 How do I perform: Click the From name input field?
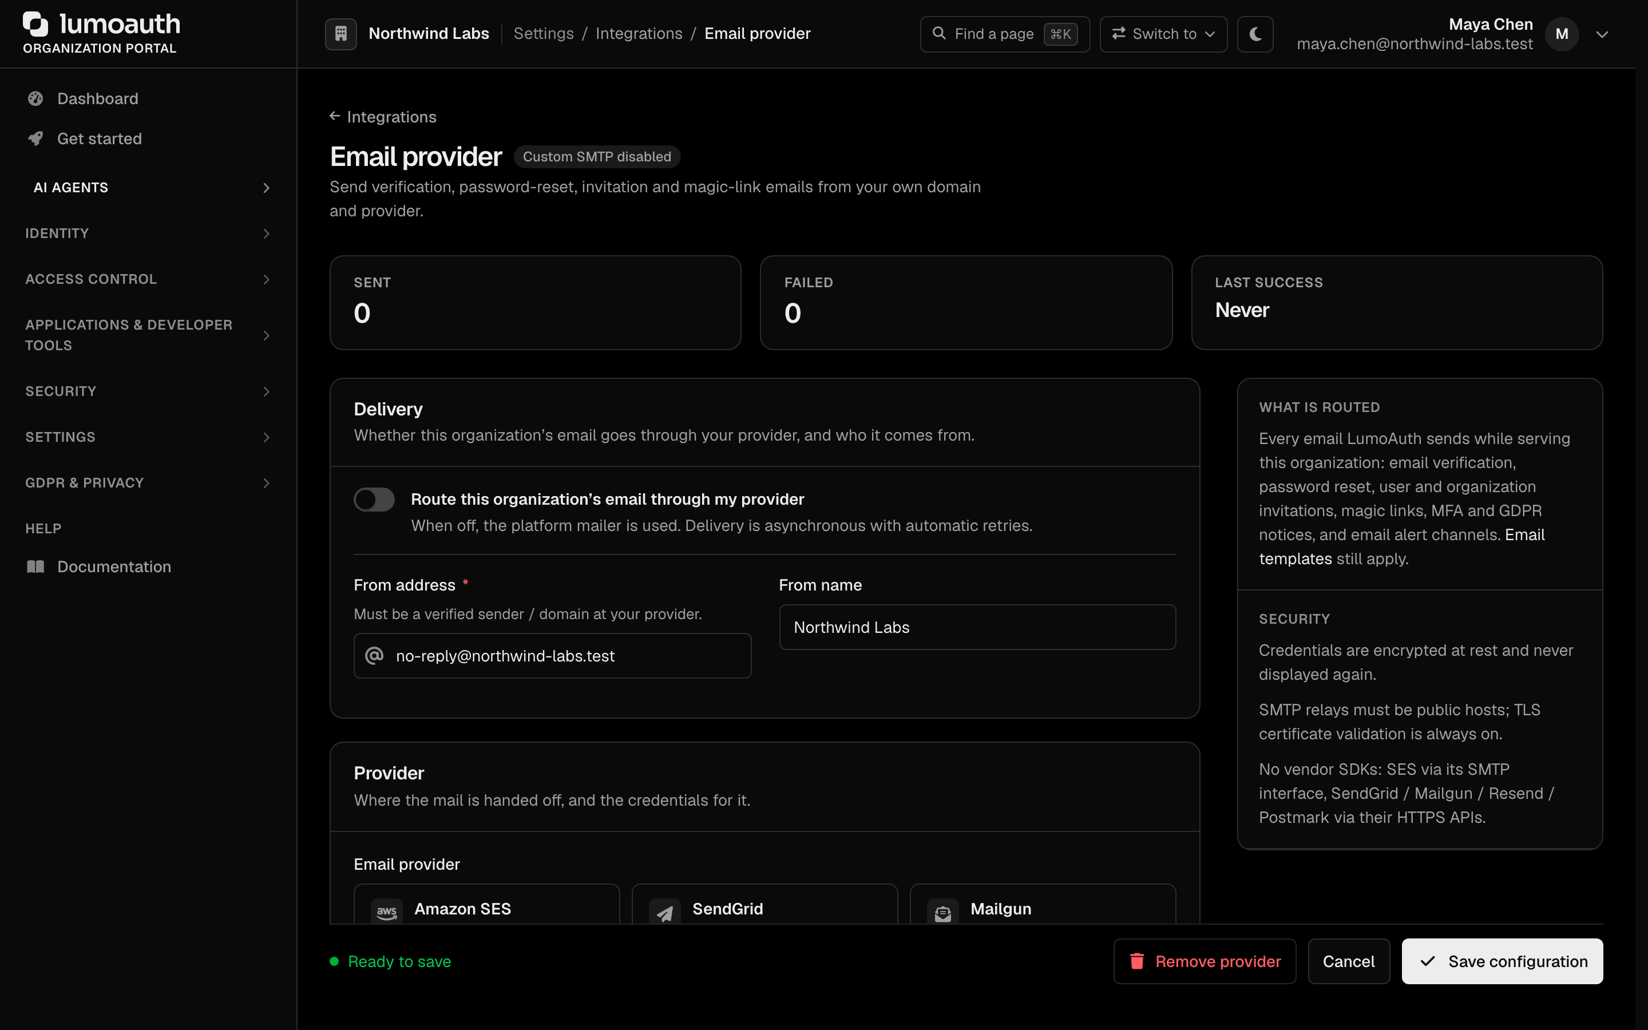(977, 627)
